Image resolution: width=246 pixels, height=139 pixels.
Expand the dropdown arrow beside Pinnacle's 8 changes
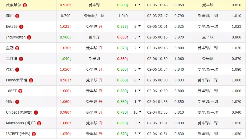pos(139,80)
